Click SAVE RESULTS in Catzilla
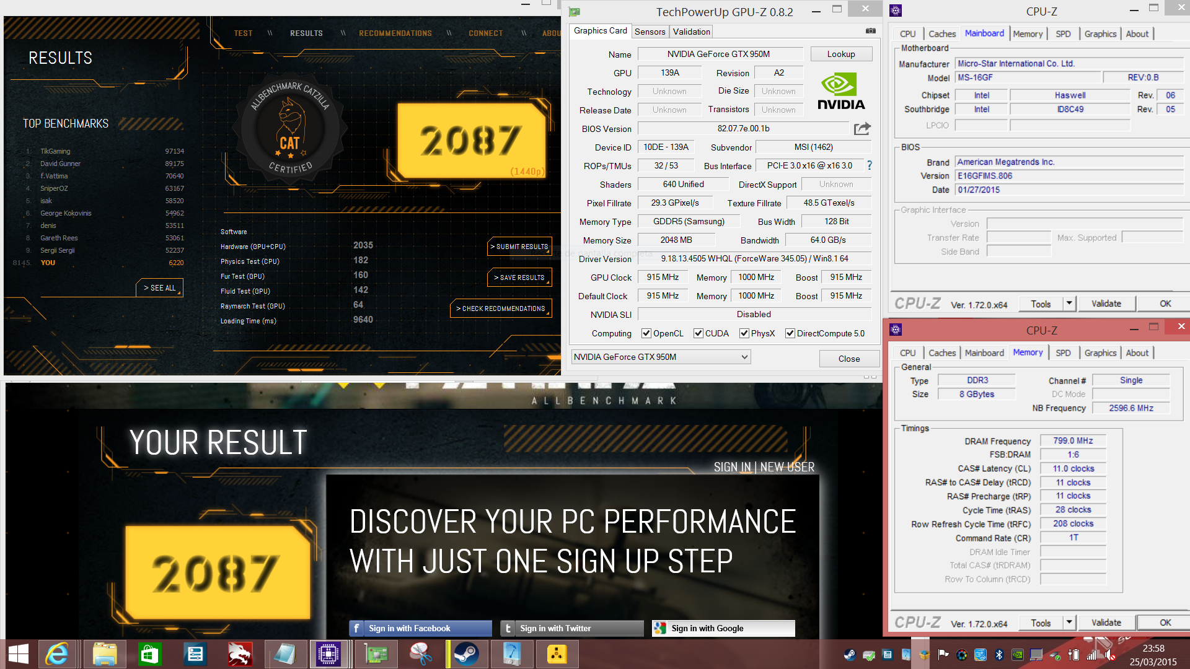The image size is (1190, 669). tap(519, 278)
